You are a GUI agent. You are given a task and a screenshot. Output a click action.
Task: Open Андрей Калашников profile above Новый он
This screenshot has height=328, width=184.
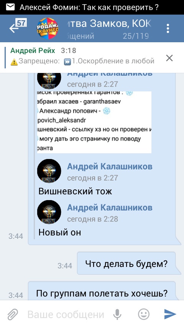pos(110,207)
